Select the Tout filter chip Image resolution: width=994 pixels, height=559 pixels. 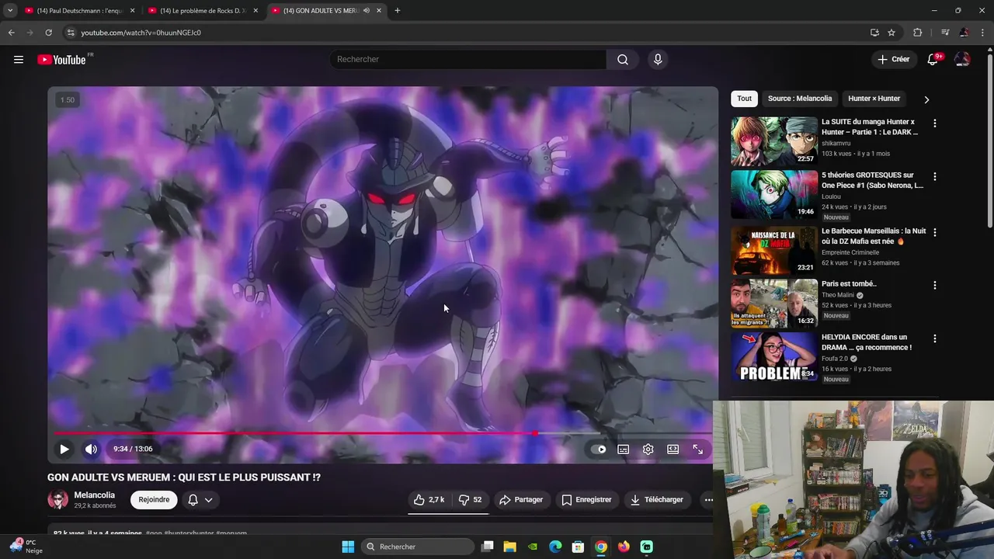[x=744, y=99]
